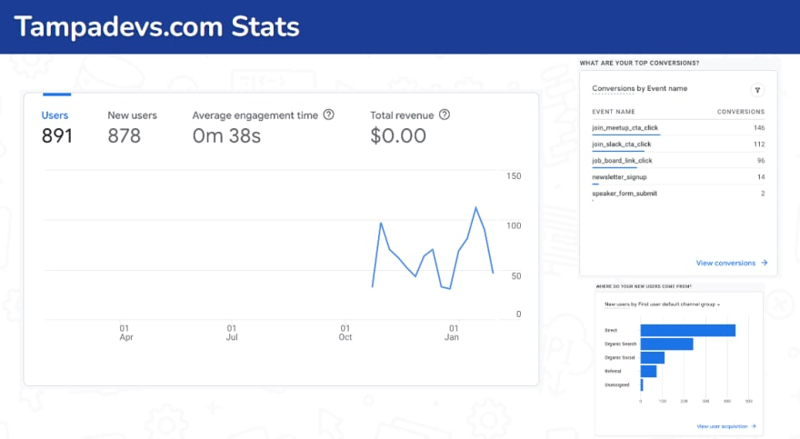The width and height of the screenshot is (800, 439).
Task: Click help icon beside Total revenue
Action: 444,115
